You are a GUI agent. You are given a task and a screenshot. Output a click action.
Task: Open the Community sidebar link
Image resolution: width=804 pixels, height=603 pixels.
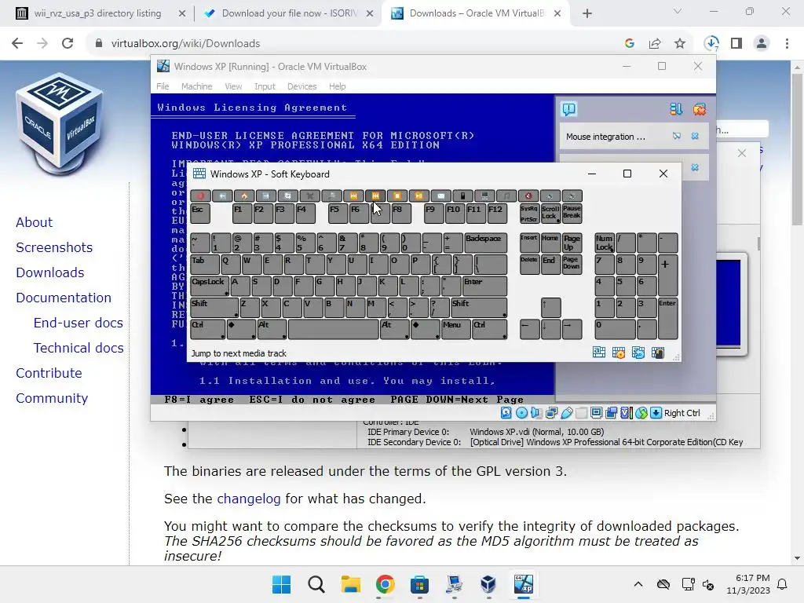52,398
